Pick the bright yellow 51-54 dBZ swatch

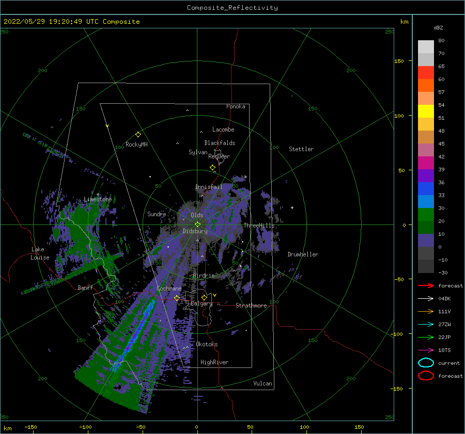[x=426, y=111]
